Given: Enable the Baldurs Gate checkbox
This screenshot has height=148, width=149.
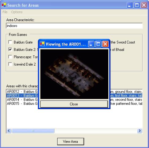Looking at the screenshot, I should click(10, 42).
